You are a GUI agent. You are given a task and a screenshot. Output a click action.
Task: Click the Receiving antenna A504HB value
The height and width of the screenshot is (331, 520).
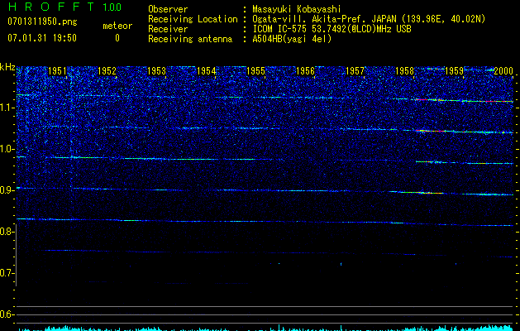292,39
